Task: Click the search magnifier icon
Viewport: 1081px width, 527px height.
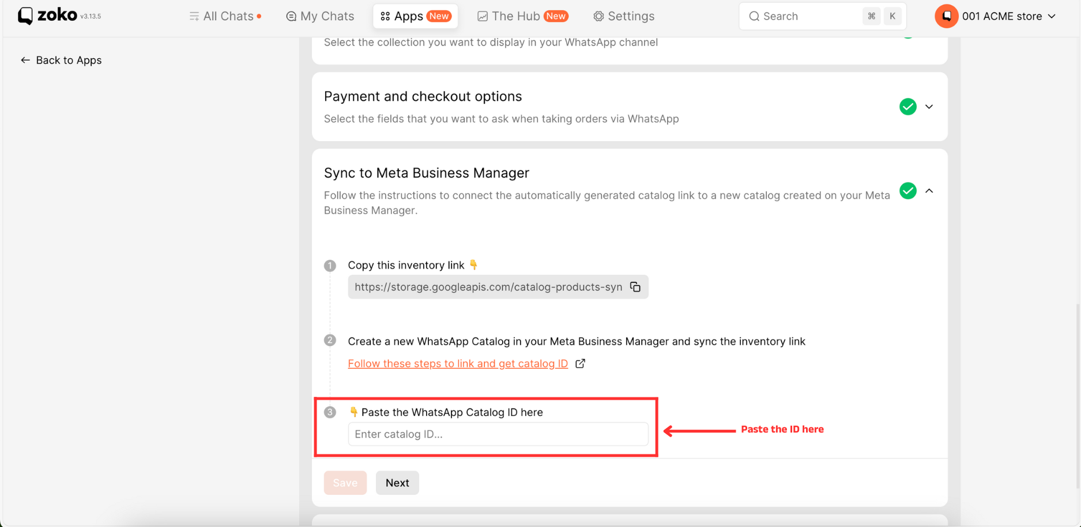Action: coord(754,16)
